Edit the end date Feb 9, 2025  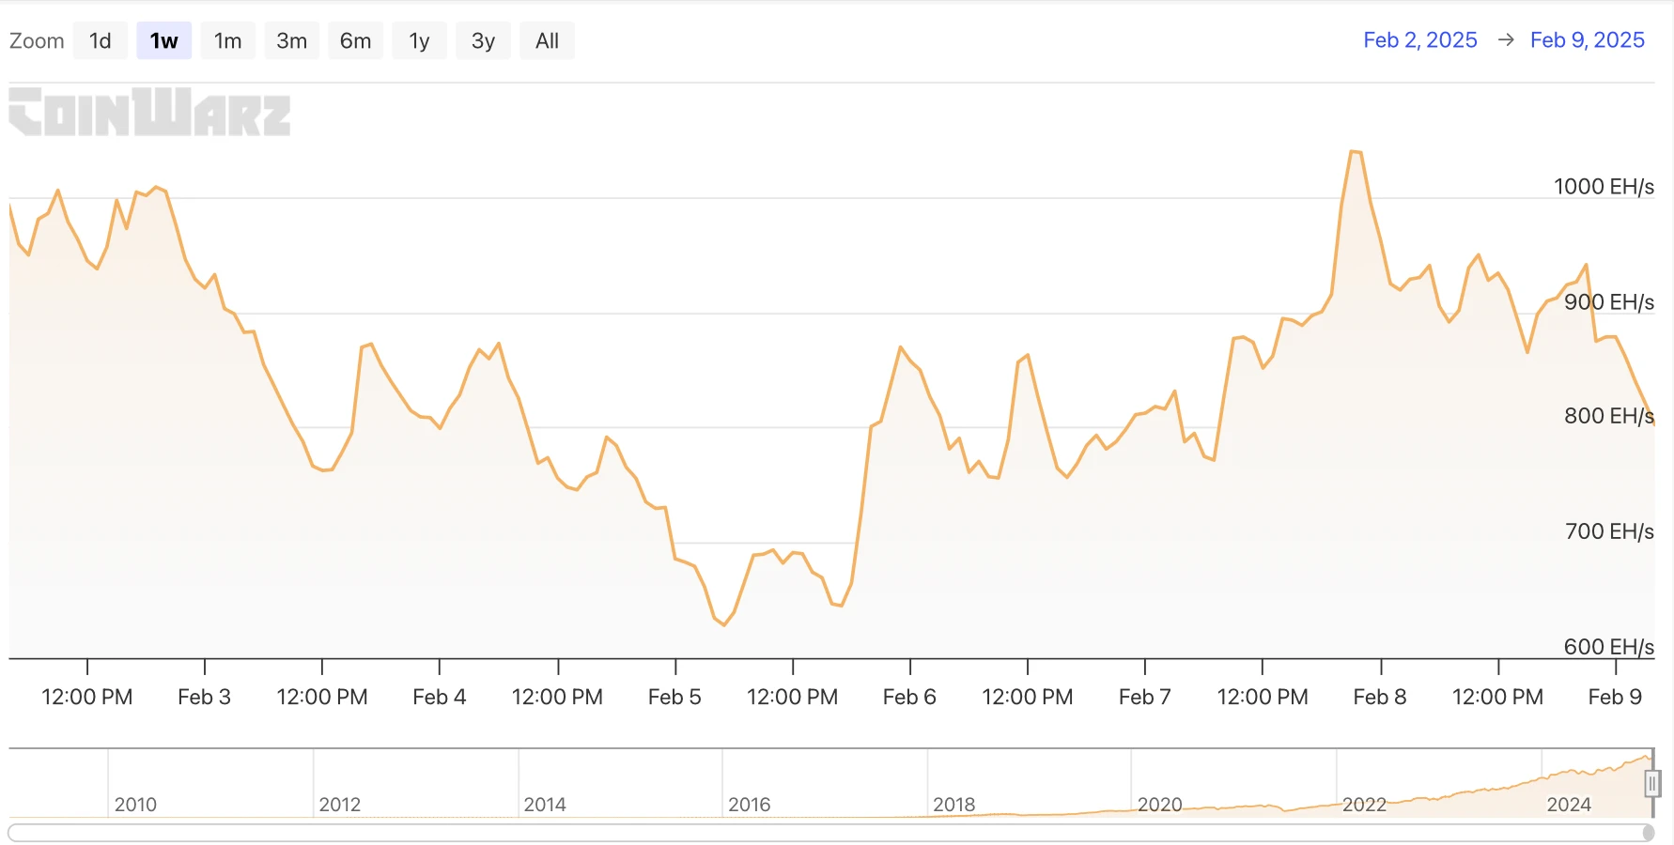point(1588,39)
